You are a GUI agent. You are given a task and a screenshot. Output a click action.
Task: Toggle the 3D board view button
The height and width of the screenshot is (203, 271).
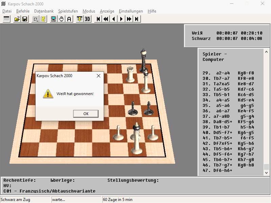87,19
